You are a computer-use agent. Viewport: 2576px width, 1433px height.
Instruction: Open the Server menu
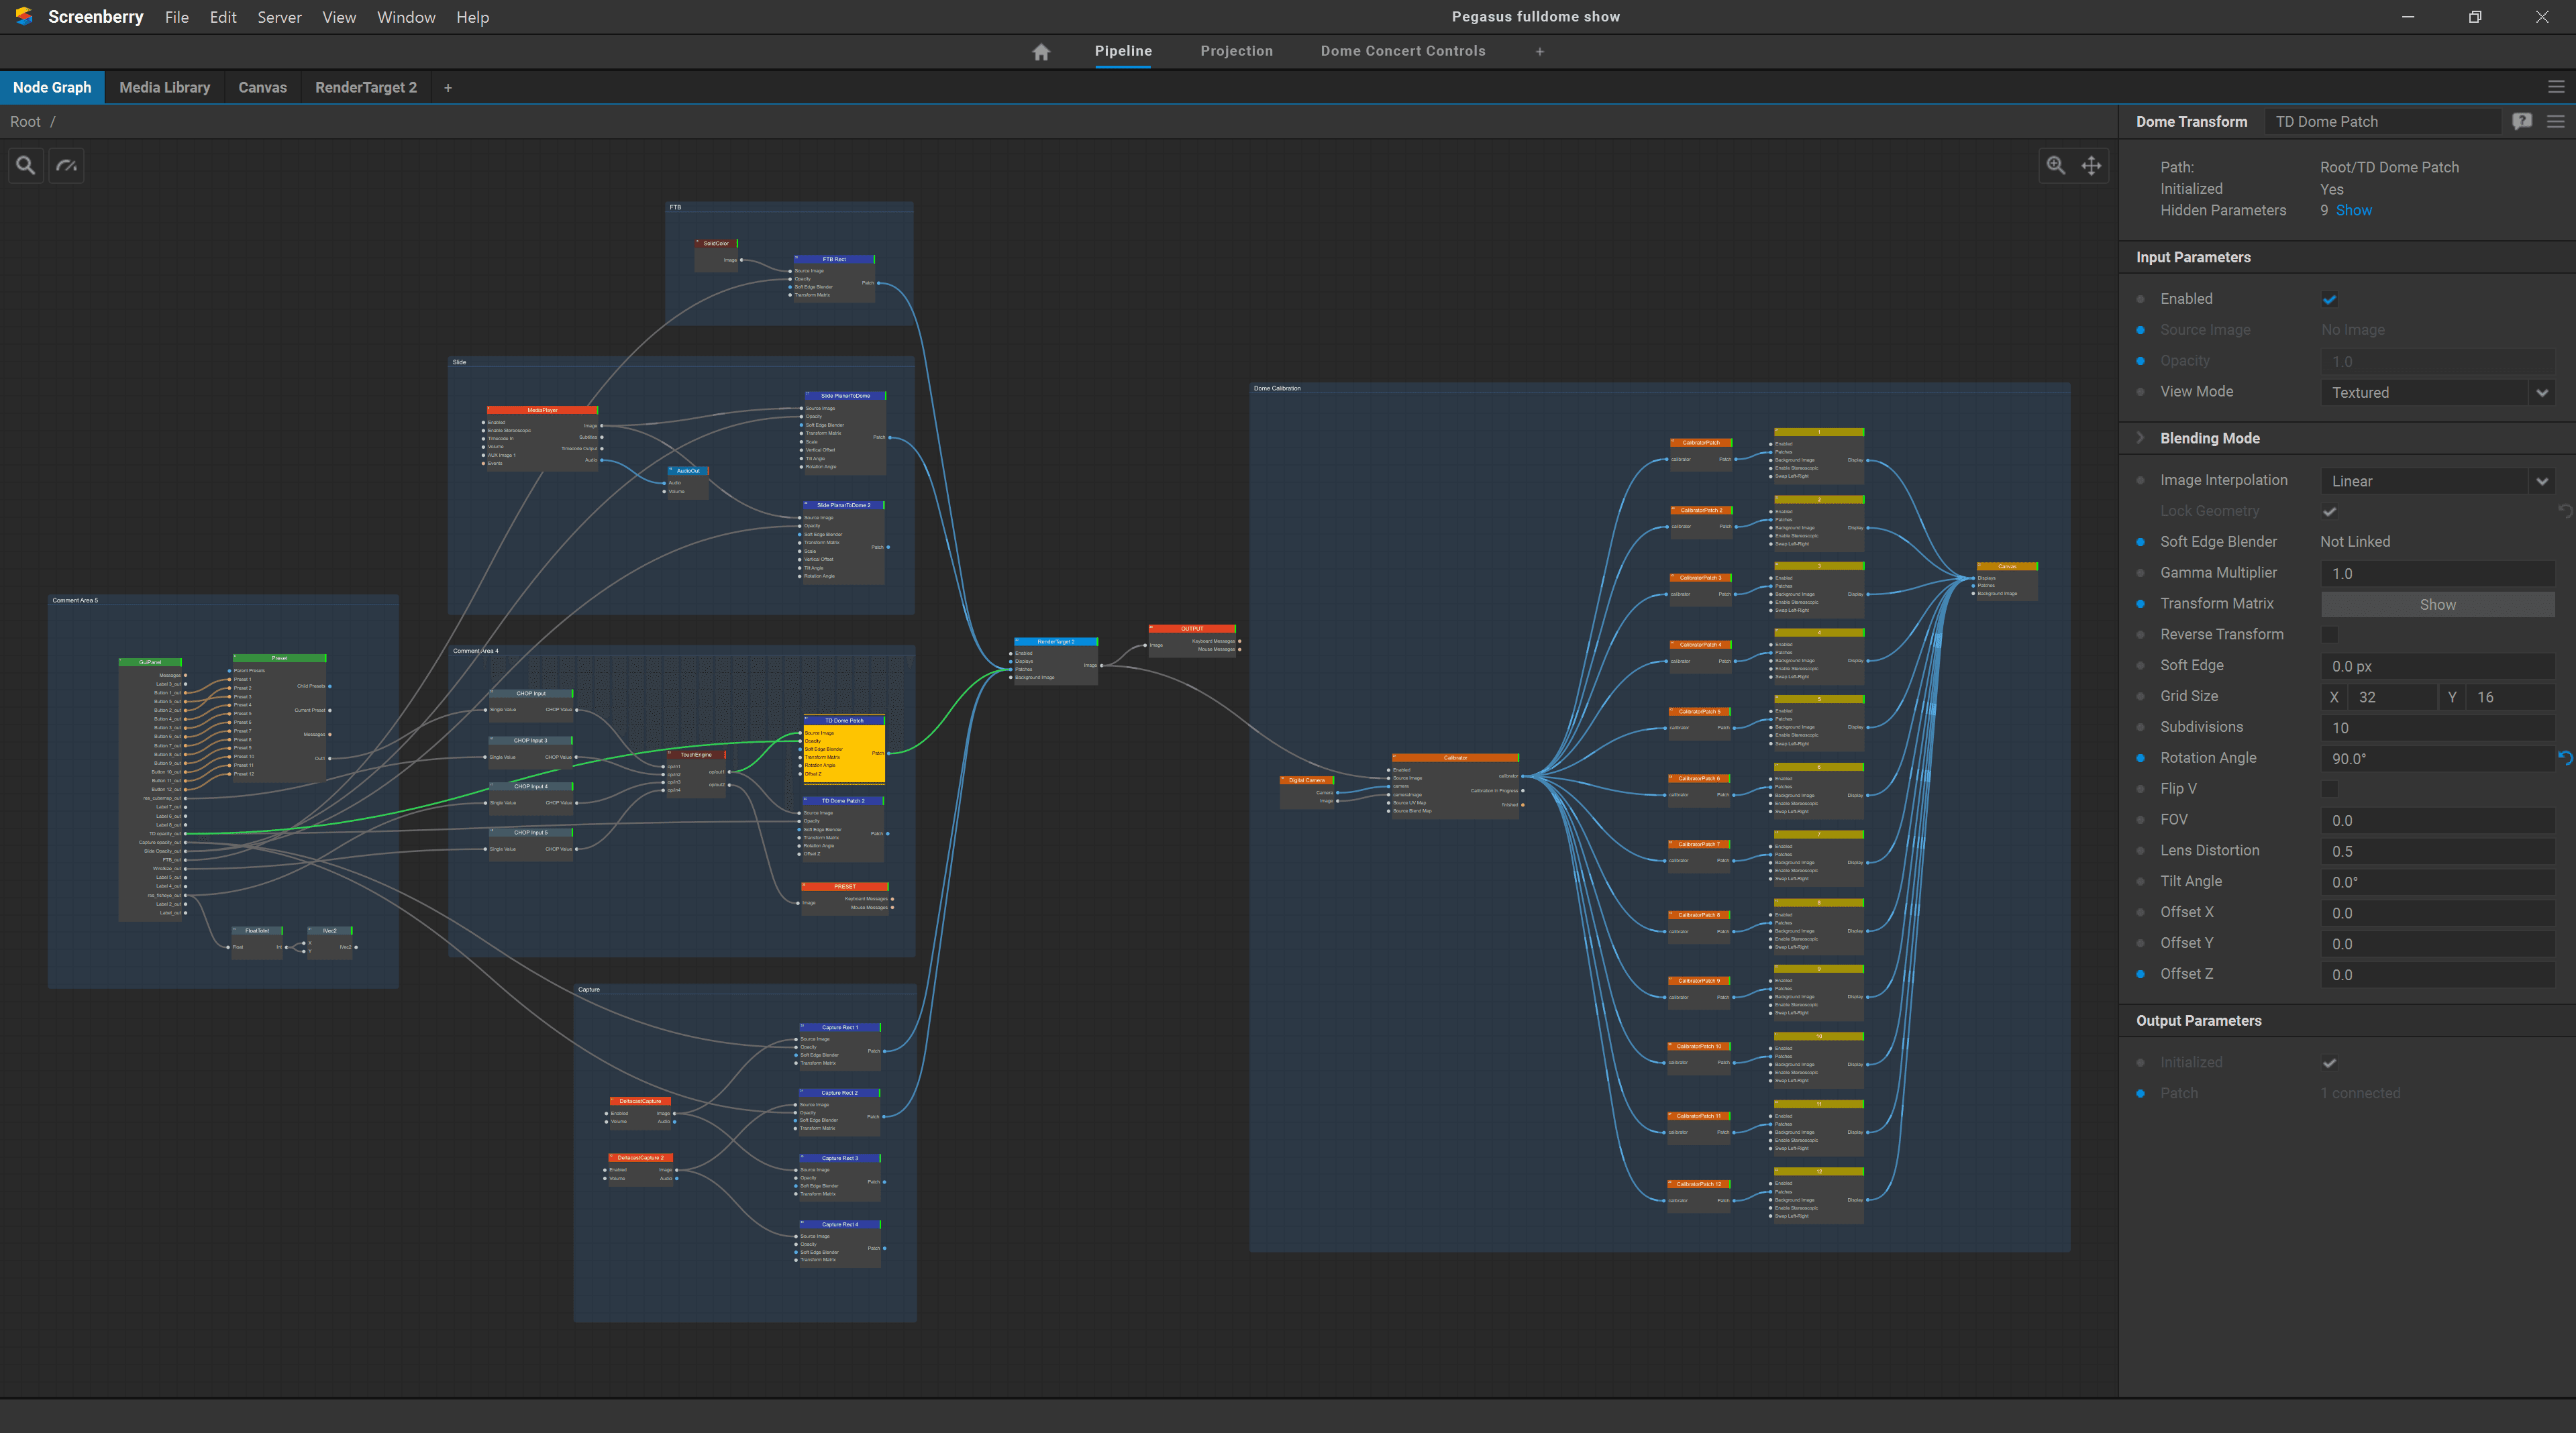click(279, 17)
